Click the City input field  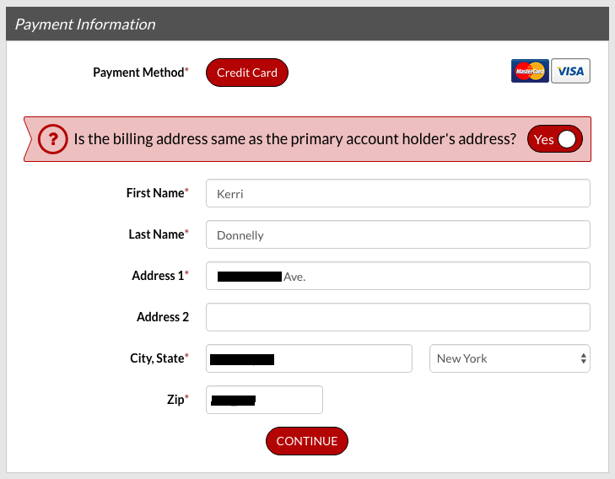click(x=309, y=358)
